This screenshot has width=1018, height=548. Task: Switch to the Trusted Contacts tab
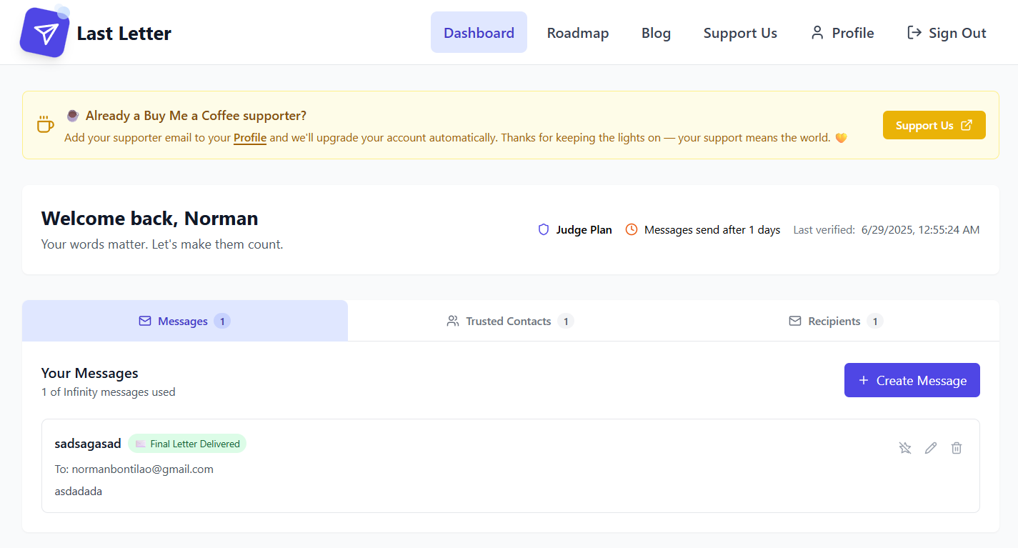coord(509,321)
